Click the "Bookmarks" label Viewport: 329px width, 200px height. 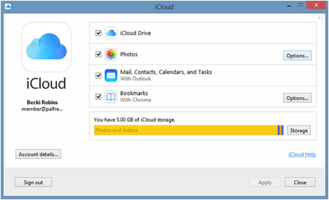(134, 93)
